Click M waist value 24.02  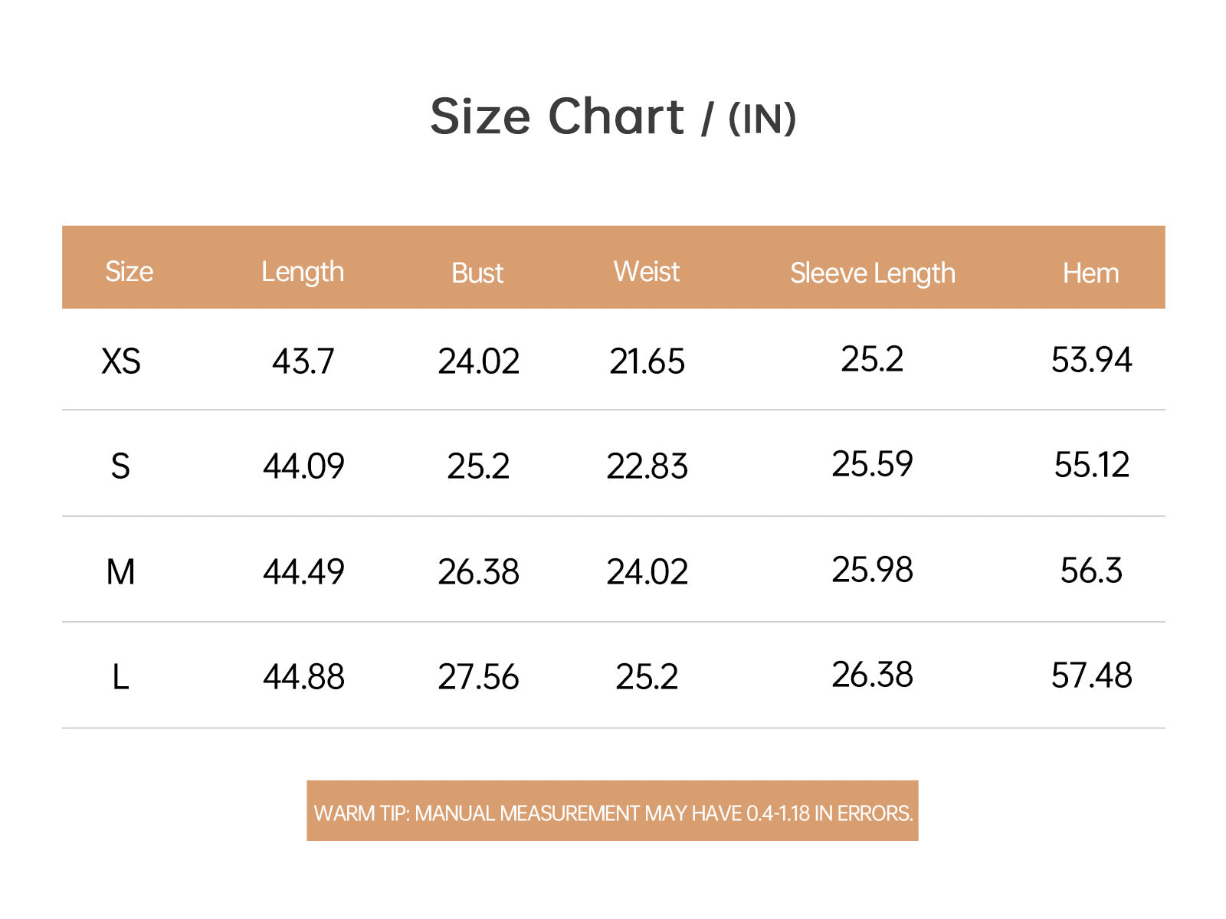(x=647, y=572)
